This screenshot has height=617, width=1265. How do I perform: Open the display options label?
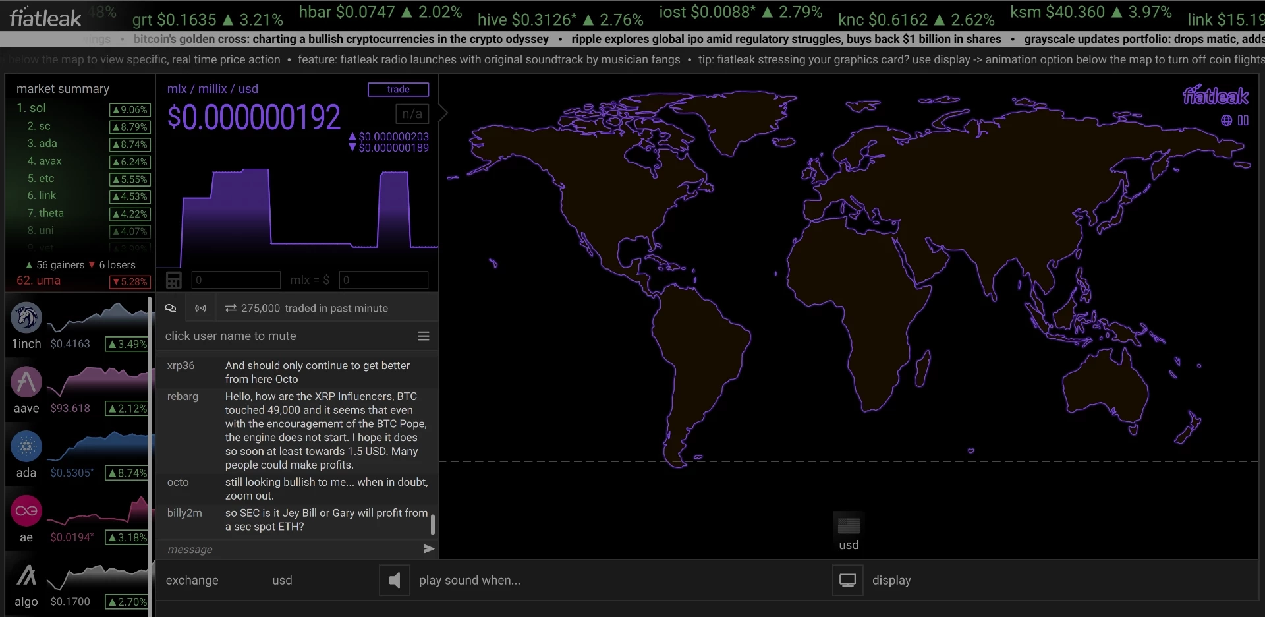(891, 580)
